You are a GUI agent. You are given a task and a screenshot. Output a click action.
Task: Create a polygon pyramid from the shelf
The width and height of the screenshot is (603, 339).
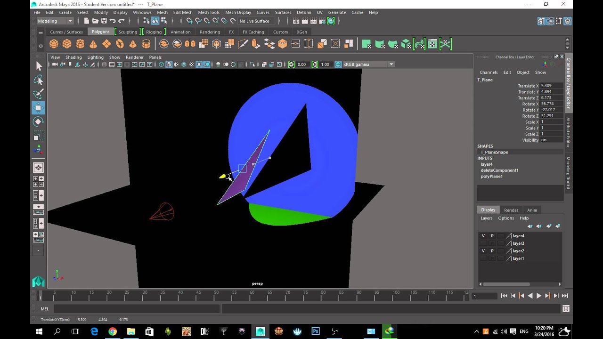click(x=133, y=44)
